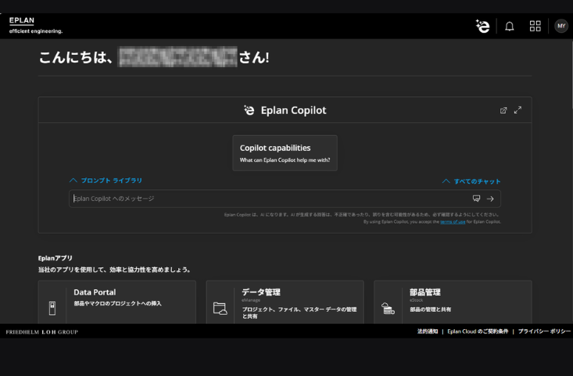Viewport: 573px width, 376px height.
Task: Open the 部品管理 app card
Action: coord(453,303)
